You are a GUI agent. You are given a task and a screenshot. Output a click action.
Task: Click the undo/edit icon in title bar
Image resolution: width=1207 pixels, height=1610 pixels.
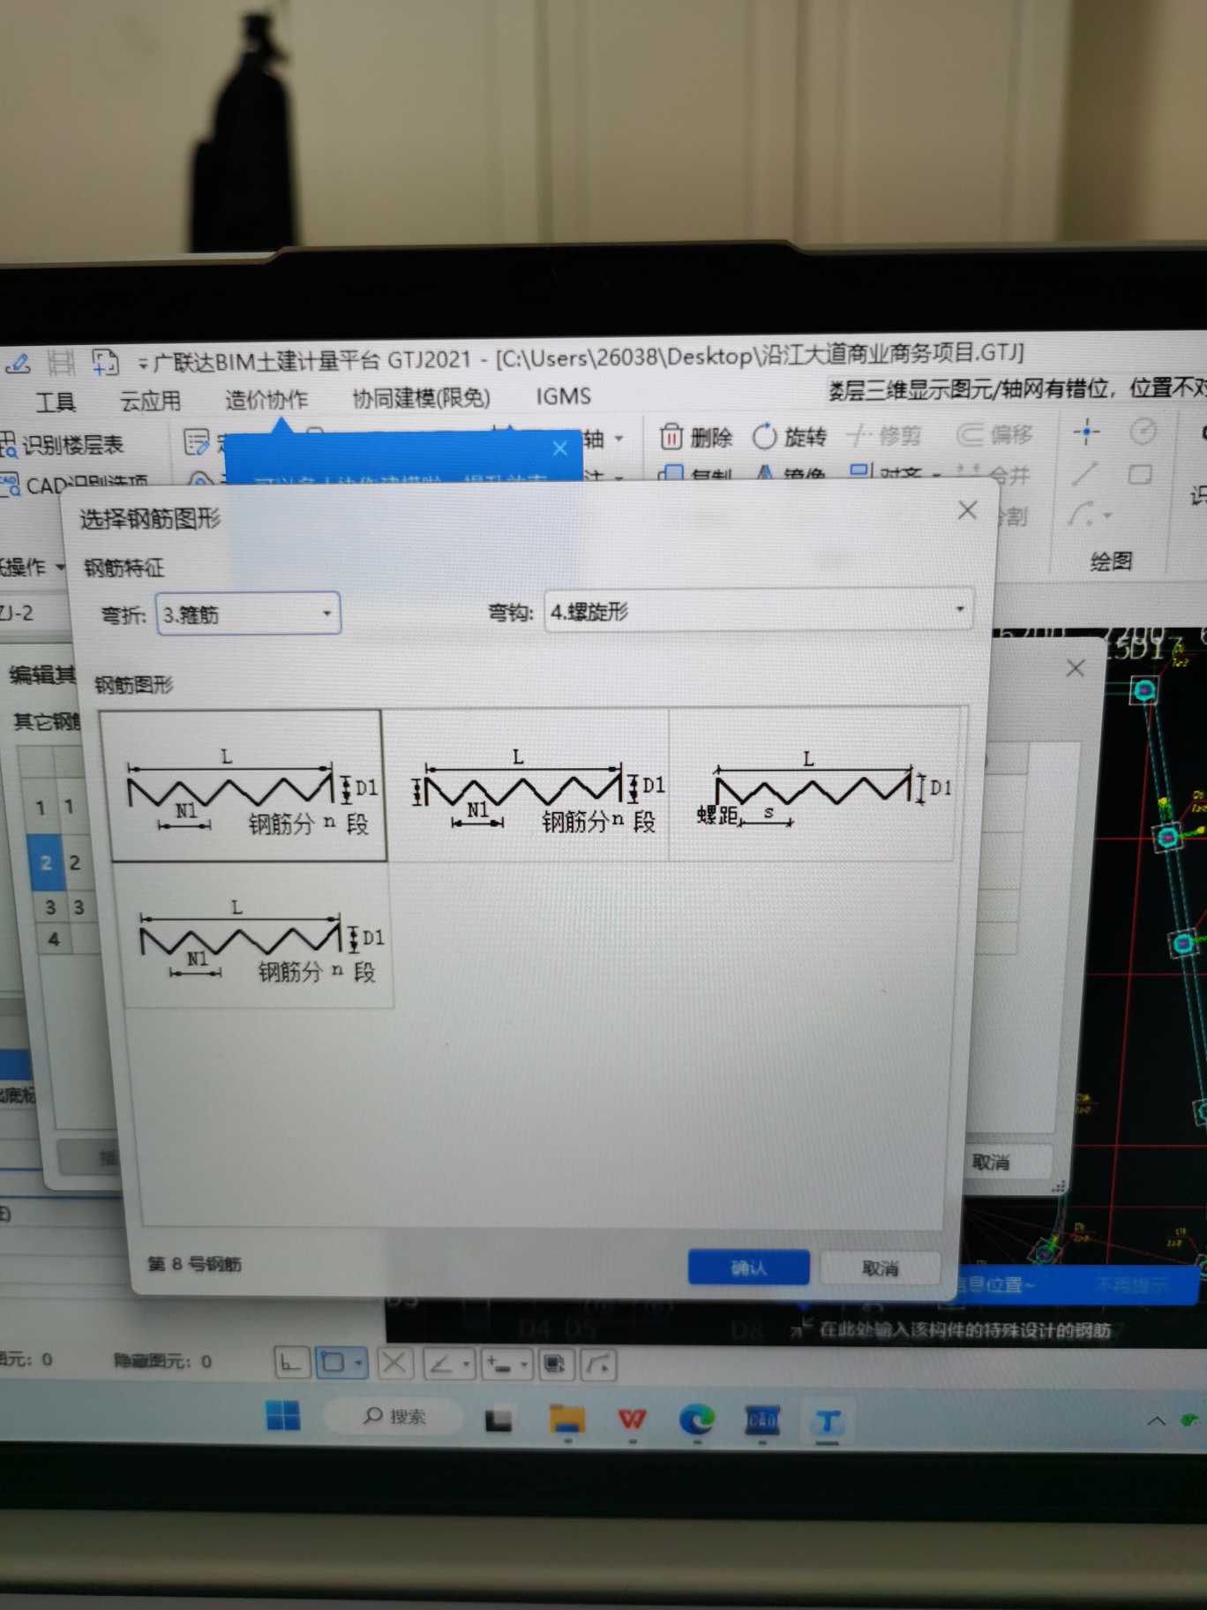tap(18, 363)
